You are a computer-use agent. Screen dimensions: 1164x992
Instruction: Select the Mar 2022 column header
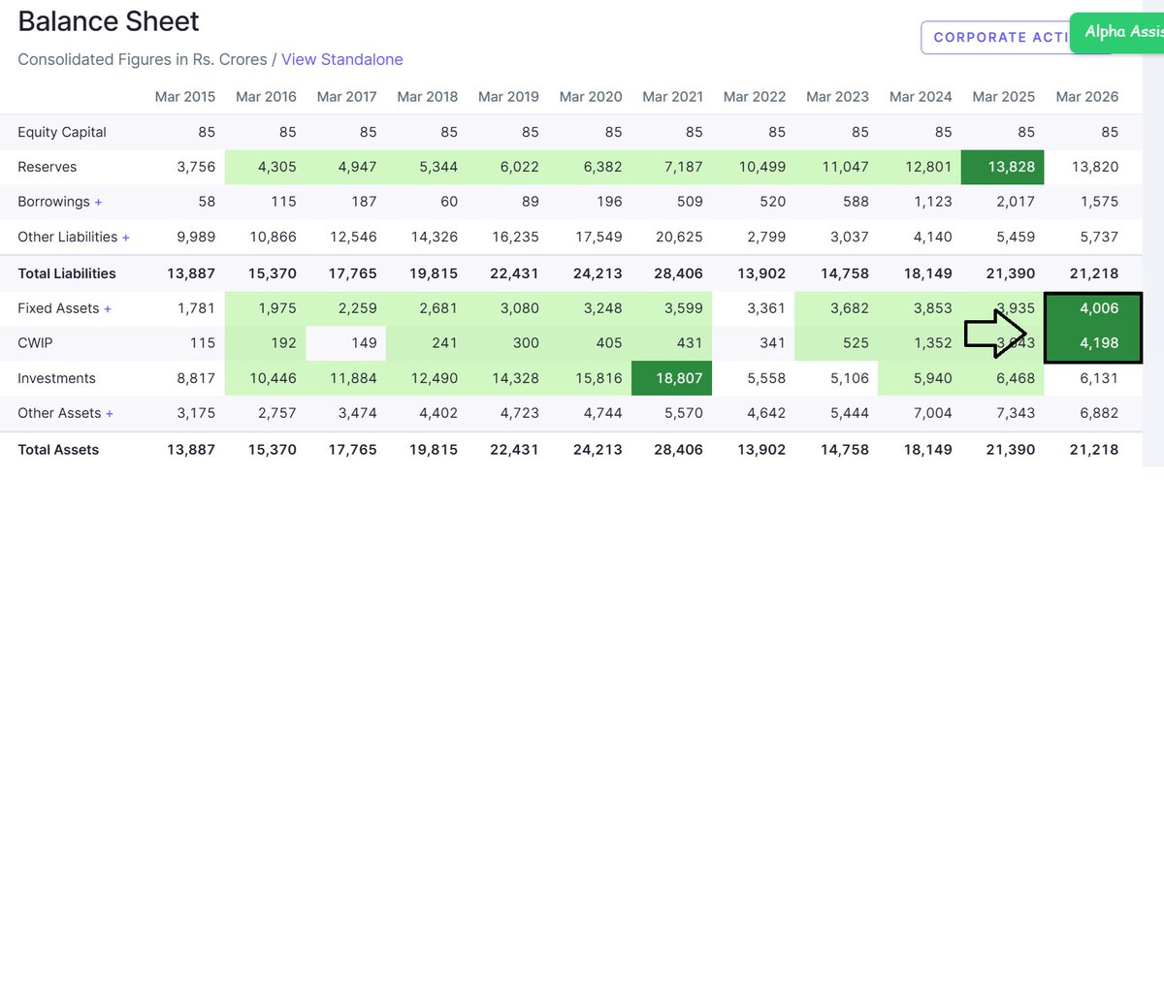click(755, 97)
